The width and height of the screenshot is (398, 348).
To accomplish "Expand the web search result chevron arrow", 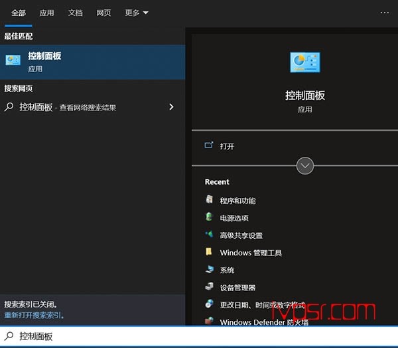I will click(172, 107).
